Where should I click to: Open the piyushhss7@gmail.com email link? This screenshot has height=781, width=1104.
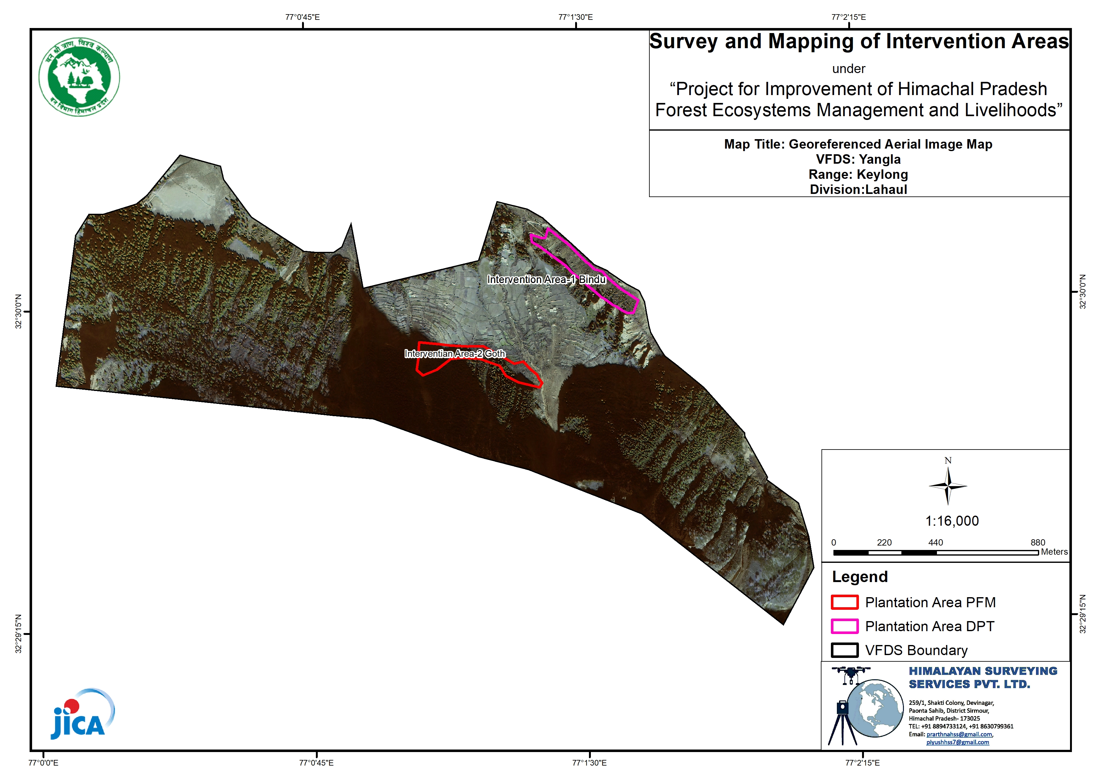[x=957, y=742]
